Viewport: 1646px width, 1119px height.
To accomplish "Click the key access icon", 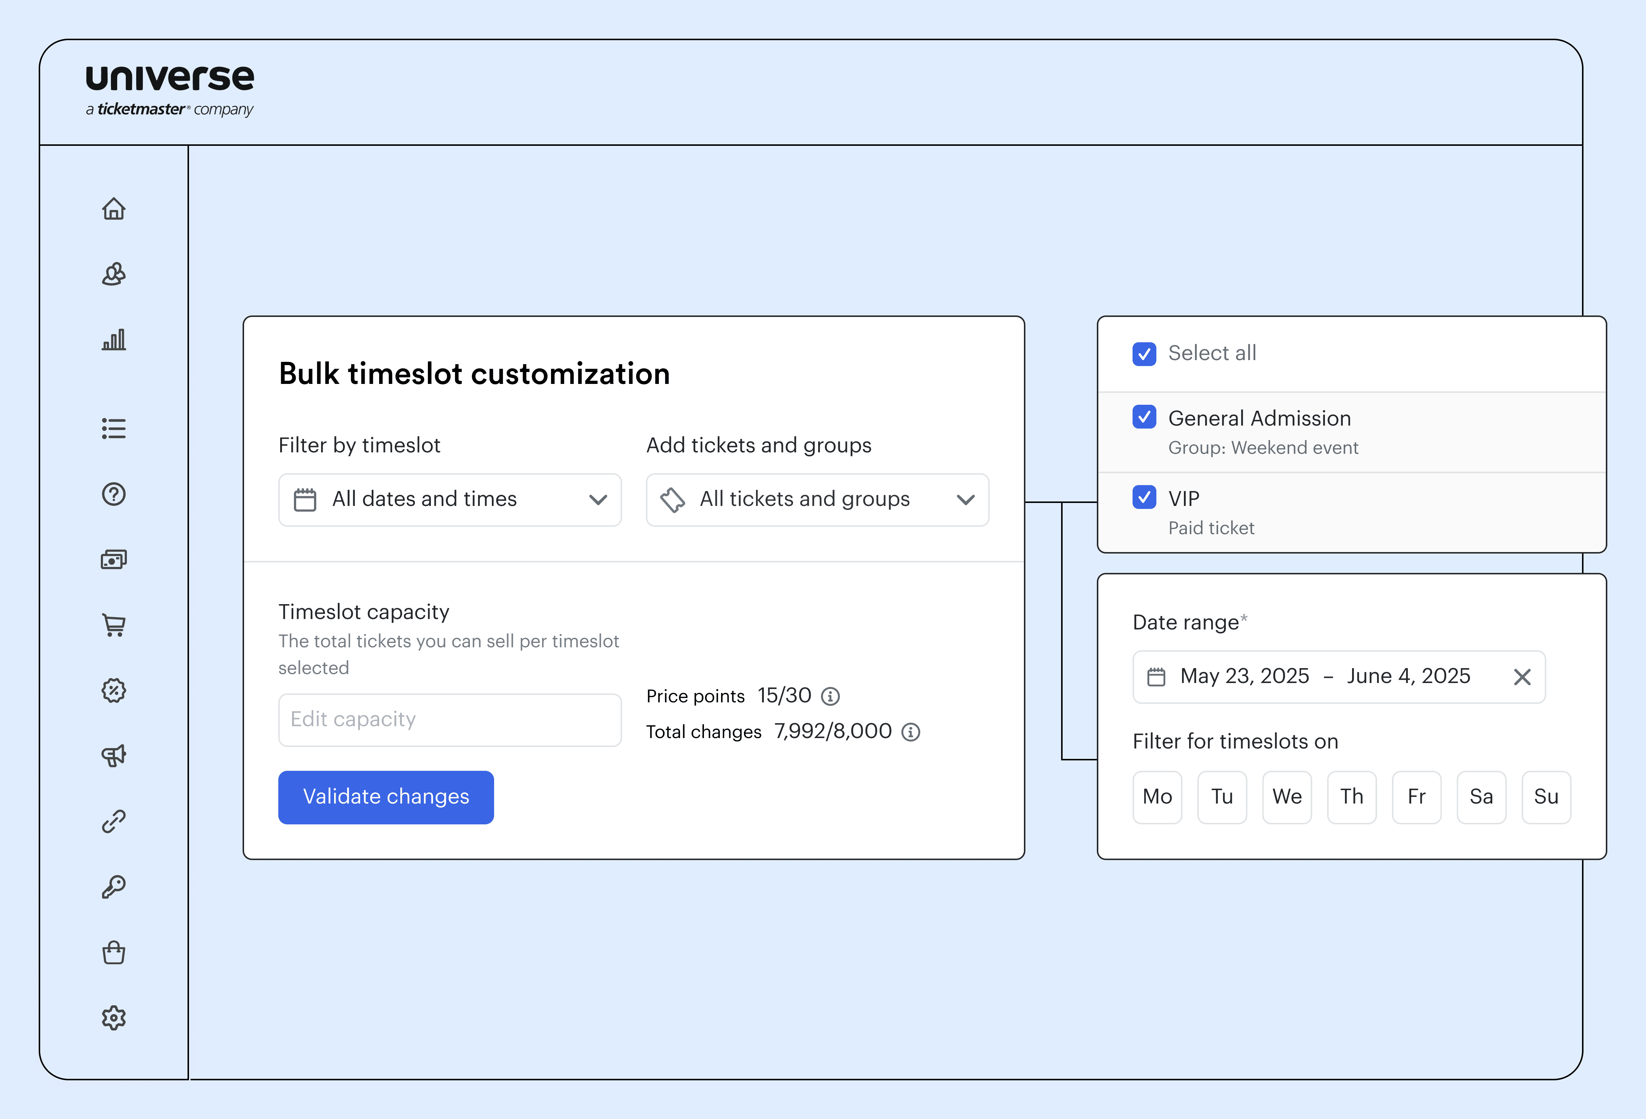I will tap(113, 887).
